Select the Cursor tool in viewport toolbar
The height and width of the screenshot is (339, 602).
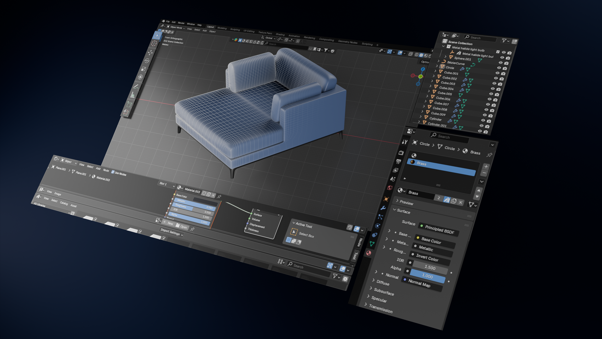(x=154, y=43)
